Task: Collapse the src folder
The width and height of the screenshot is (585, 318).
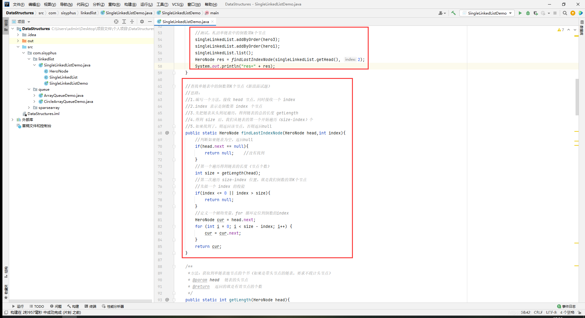Action: click(x=18, y=47)
